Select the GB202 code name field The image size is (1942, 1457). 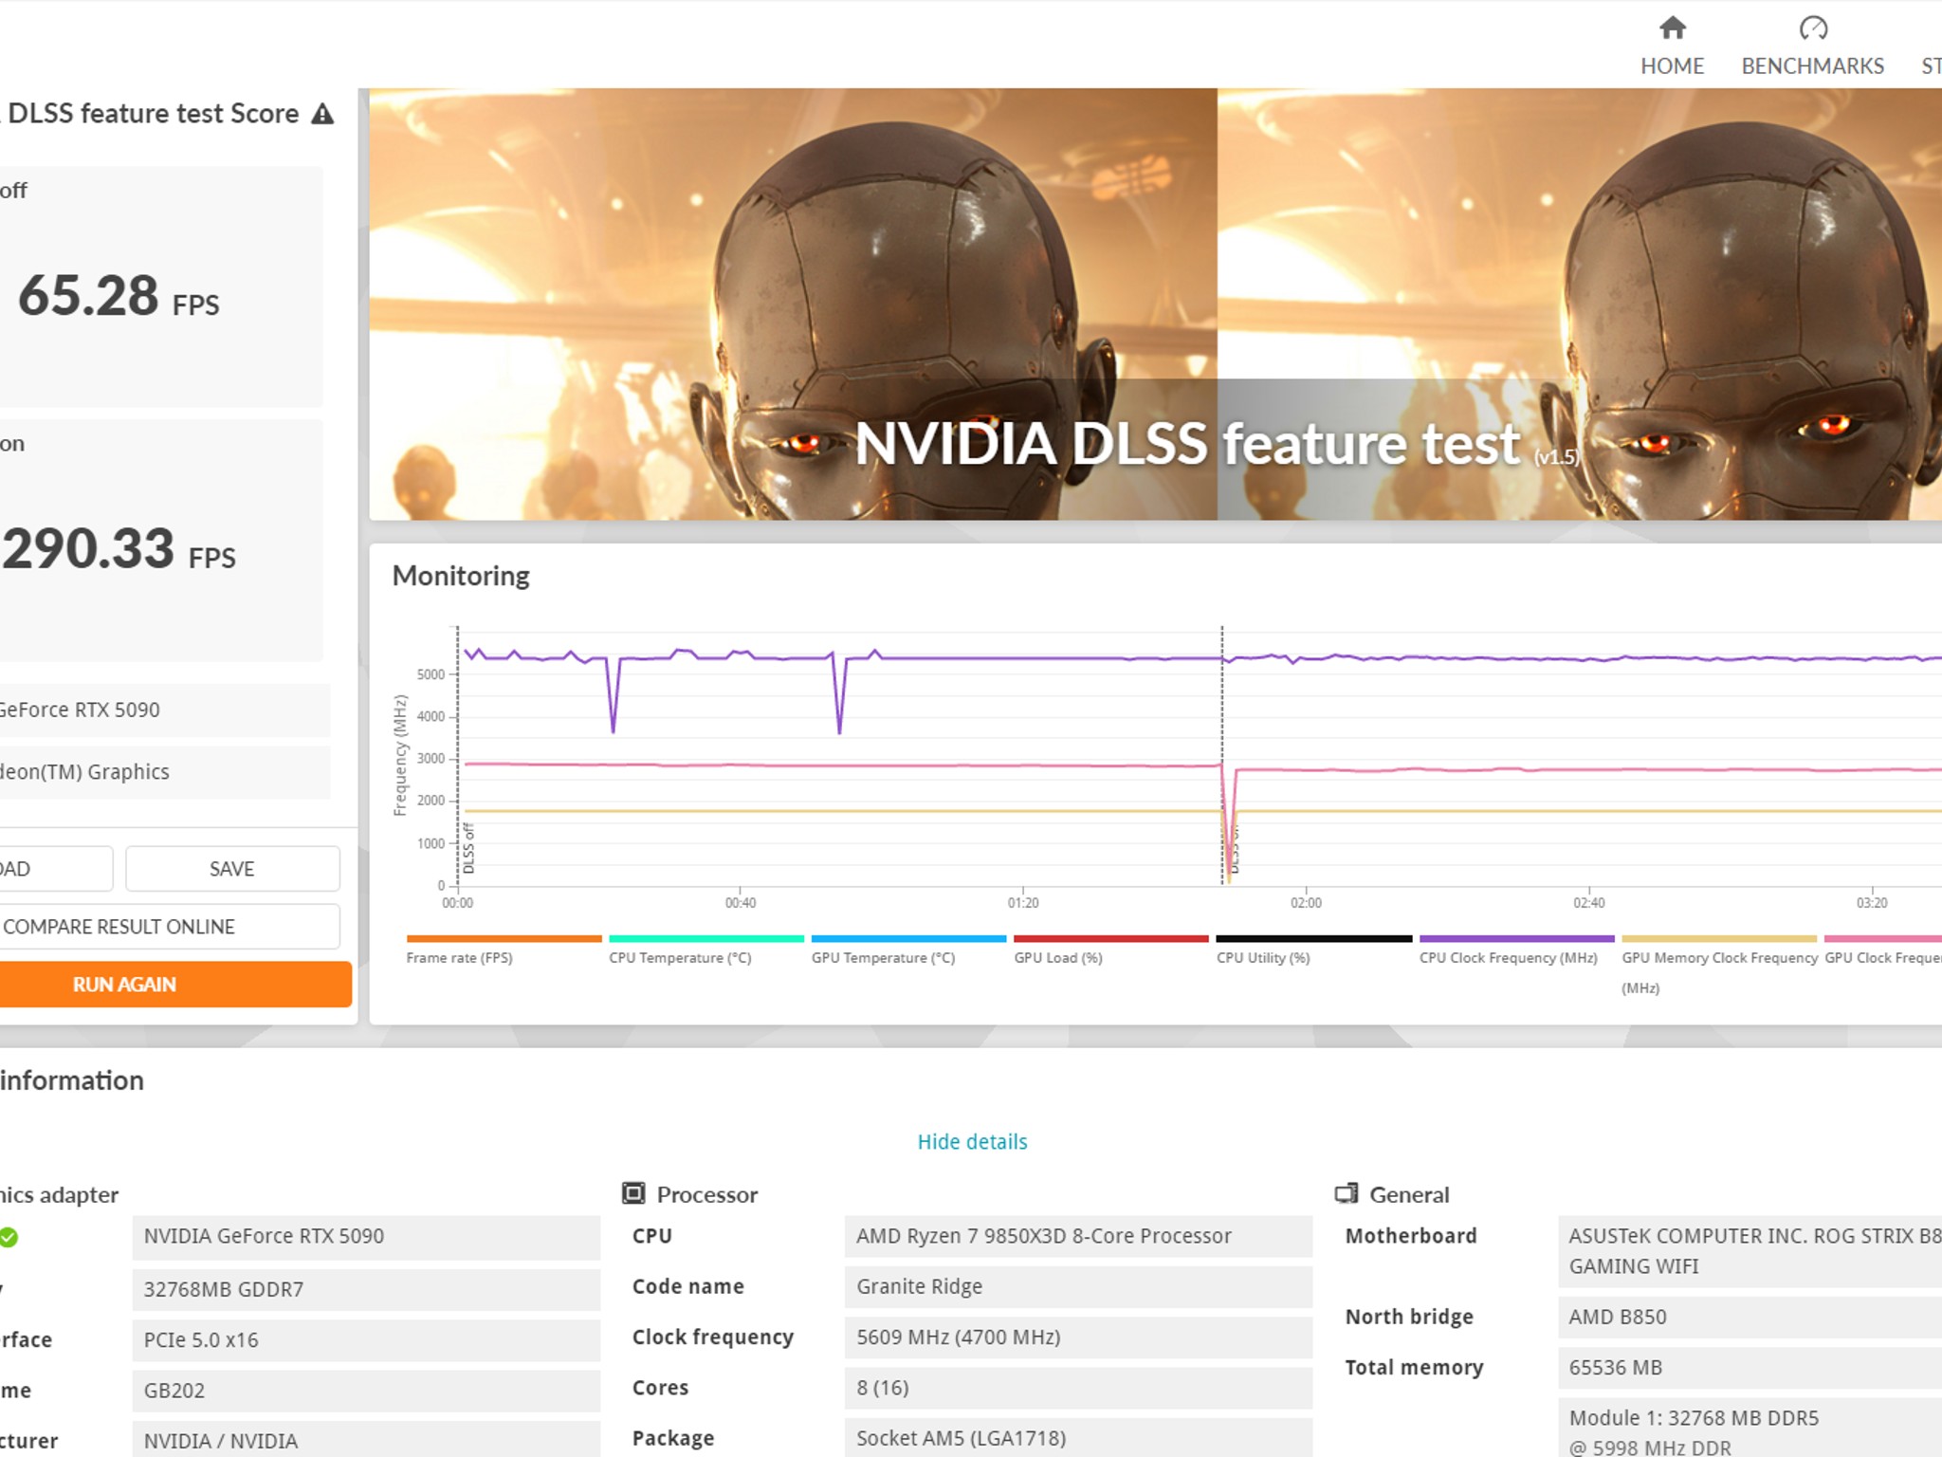[366, 1390]
